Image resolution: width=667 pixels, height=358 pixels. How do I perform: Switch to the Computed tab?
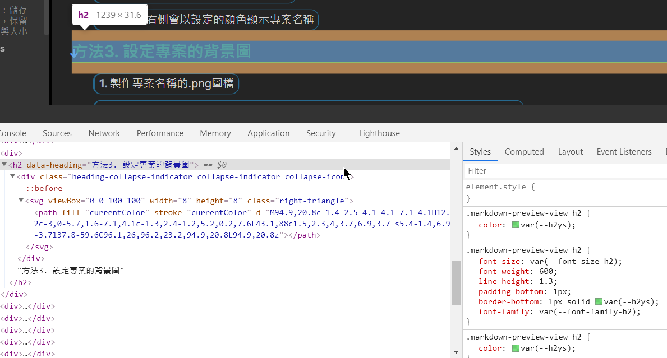pos(524,151)
